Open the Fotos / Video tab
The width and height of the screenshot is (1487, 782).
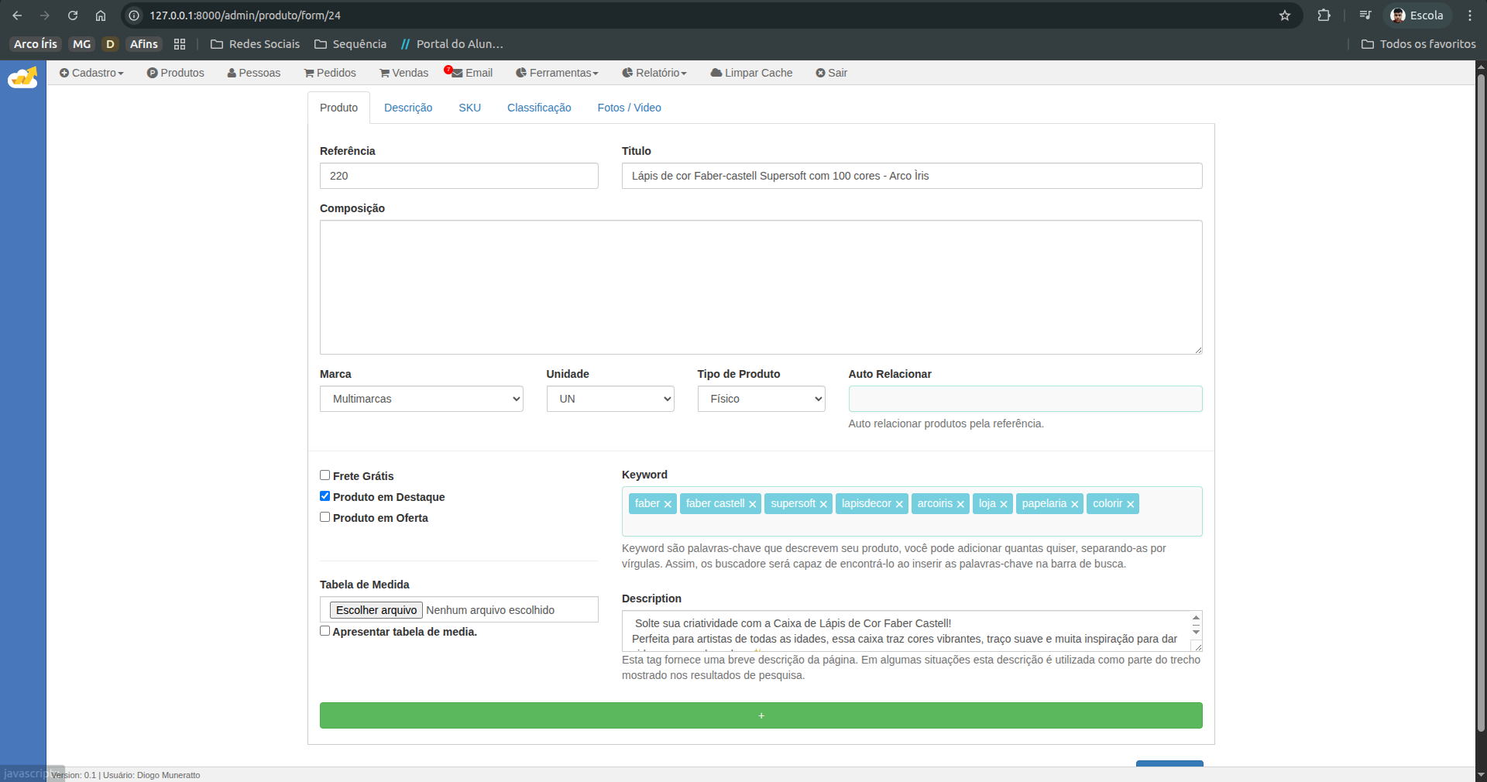(x=629, y=108)
